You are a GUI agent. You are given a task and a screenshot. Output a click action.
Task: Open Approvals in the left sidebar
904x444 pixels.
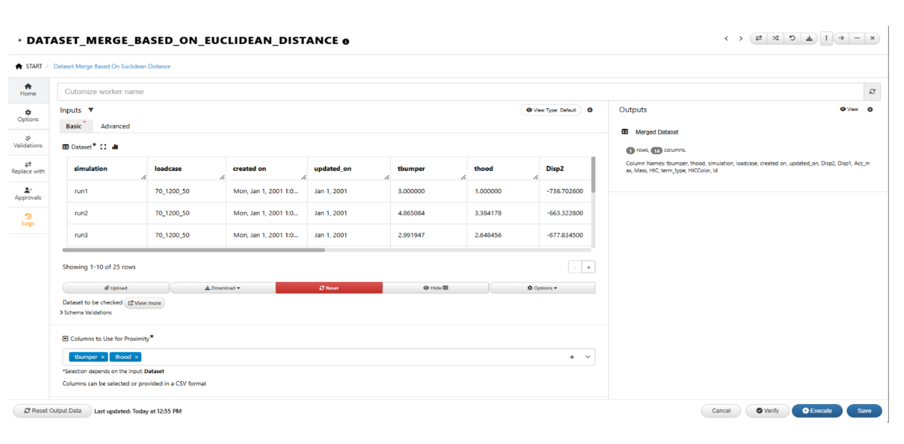[x=28, y=194]
